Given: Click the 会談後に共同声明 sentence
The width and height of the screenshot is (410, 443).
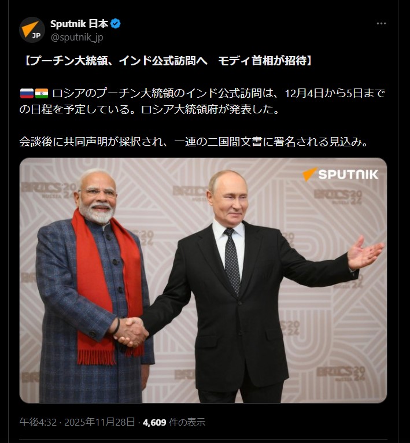Looking at the screenshot, I should point(194,142).
